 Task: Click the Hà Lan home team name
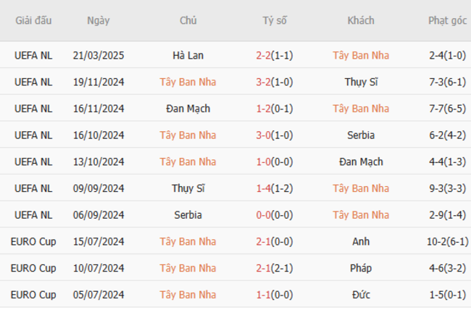click(188, 55)
